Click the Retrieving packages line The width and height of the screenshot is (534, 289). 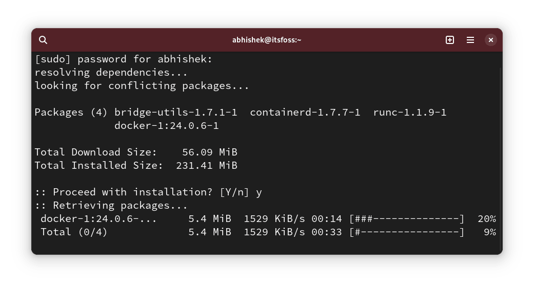[111, 206]
